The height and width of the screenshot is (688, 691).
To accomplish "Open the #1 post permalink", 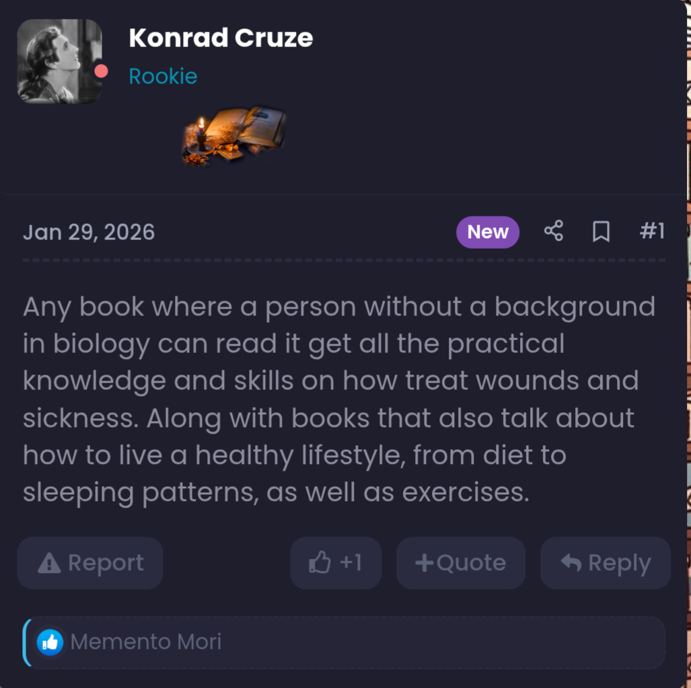I will coord(651,231).
